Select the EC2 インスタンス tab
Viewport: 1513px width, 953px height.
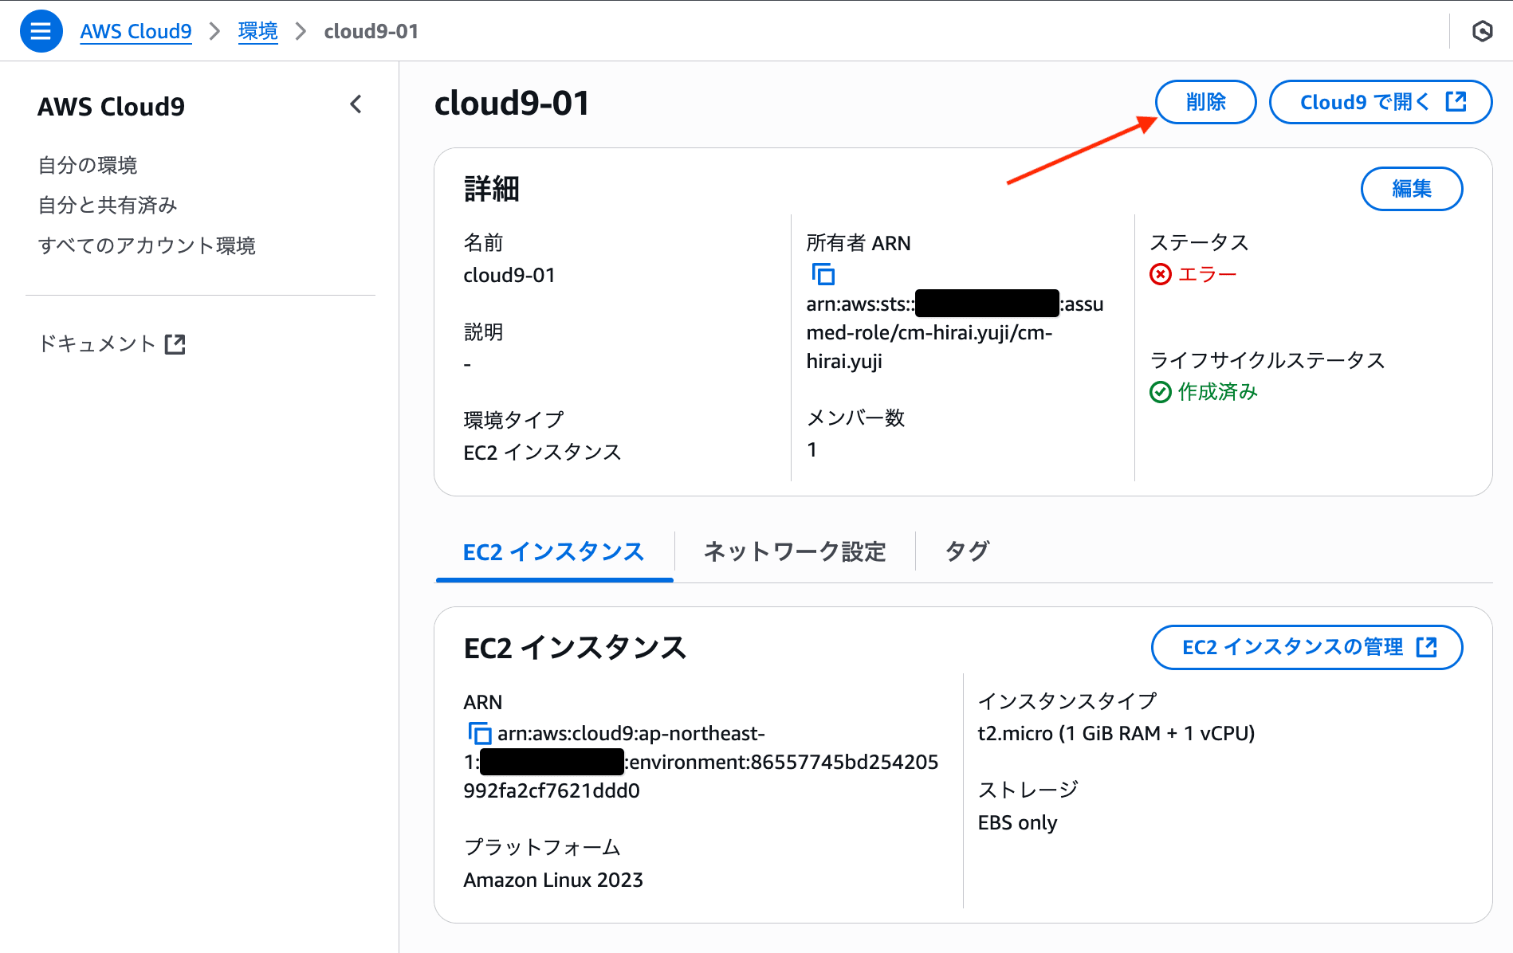click(554, 551)
